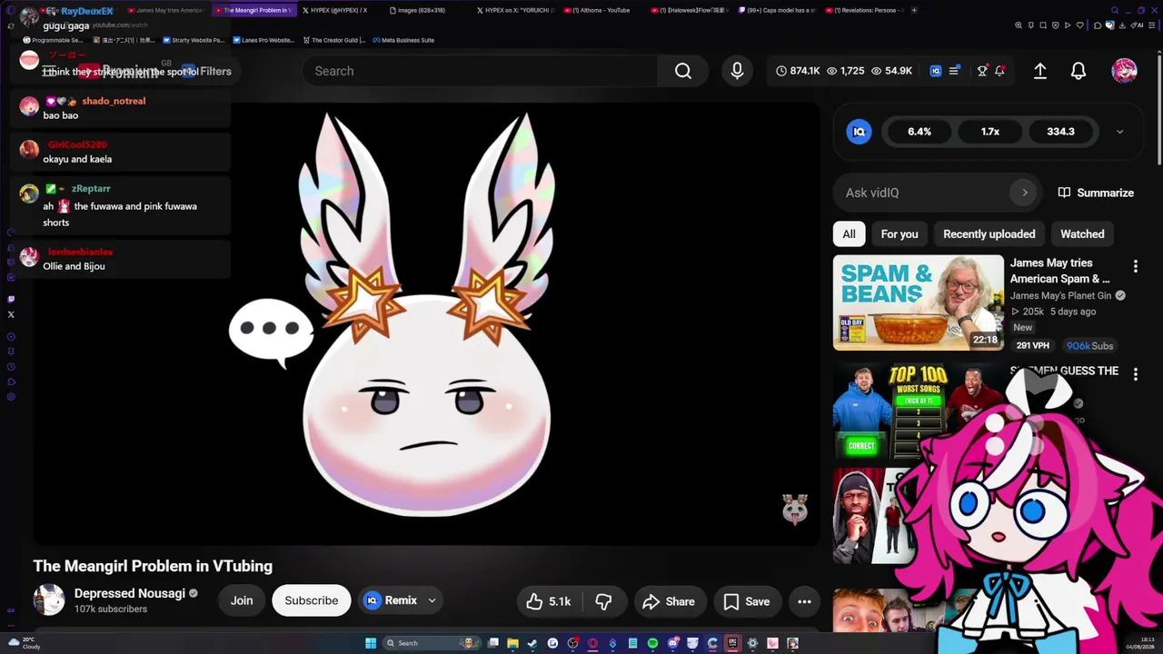Viewport: 1163px width, 654px height.
Task: Open vidIQ alerts small bell icon
Action: point(999,71)
